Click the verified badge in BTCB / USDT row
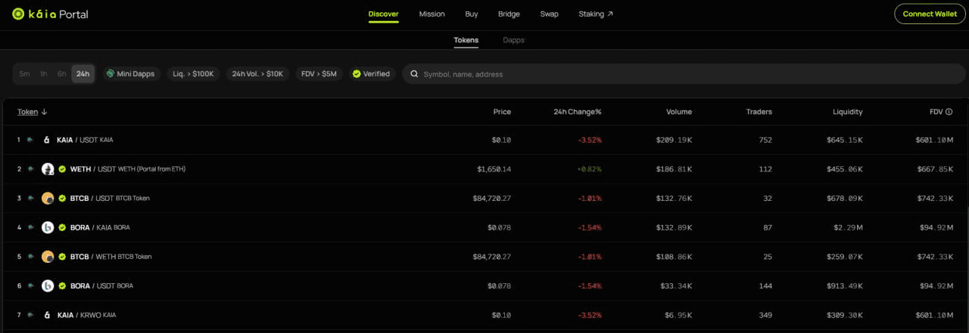Viewport: 969px width, 333px height. 62,199
